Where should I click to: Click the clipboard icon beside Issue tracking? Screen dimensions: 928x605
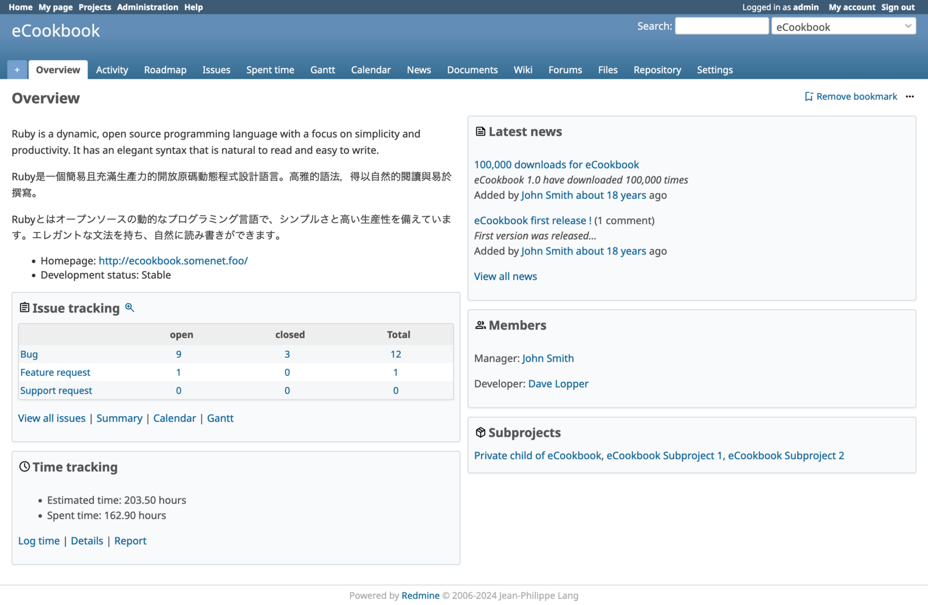[x=24, y=307]
